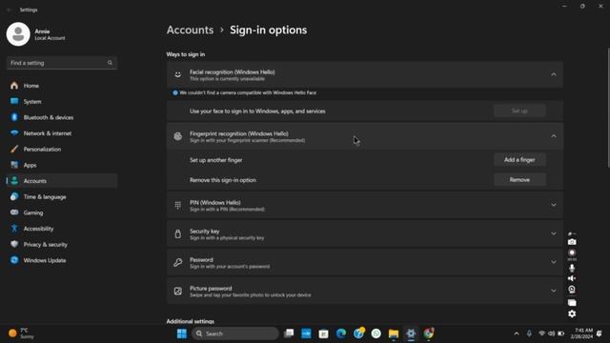
Task: Click the Settings back arrow
Action: pyautogui.click(x=9, y=10)
